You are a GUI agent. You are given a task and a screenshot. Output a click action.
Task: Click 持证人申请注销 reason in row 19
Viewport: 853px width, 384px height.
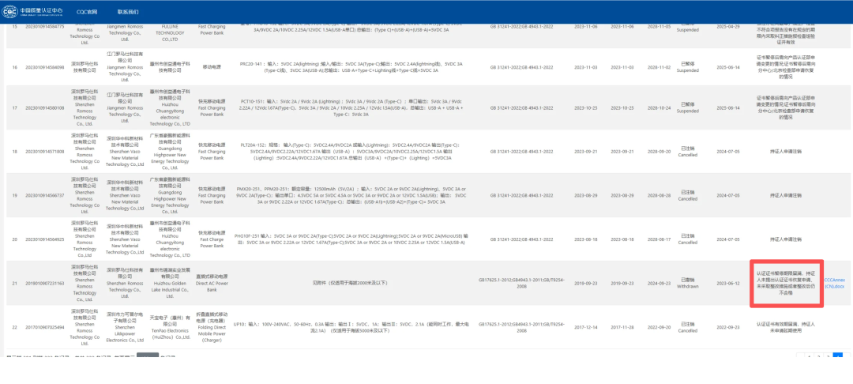coord(786,194)
